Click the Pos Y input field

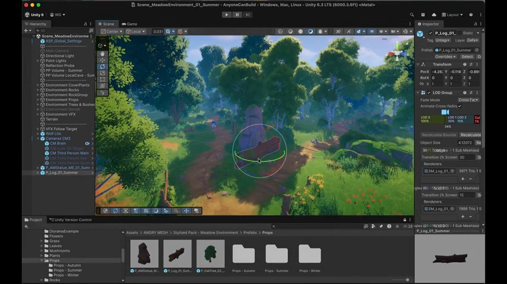tap(455, 72)
